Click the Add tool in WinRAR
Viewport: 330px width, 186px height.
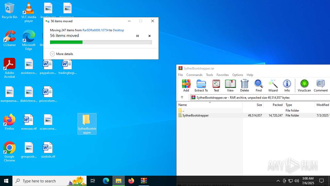(186, 86)
